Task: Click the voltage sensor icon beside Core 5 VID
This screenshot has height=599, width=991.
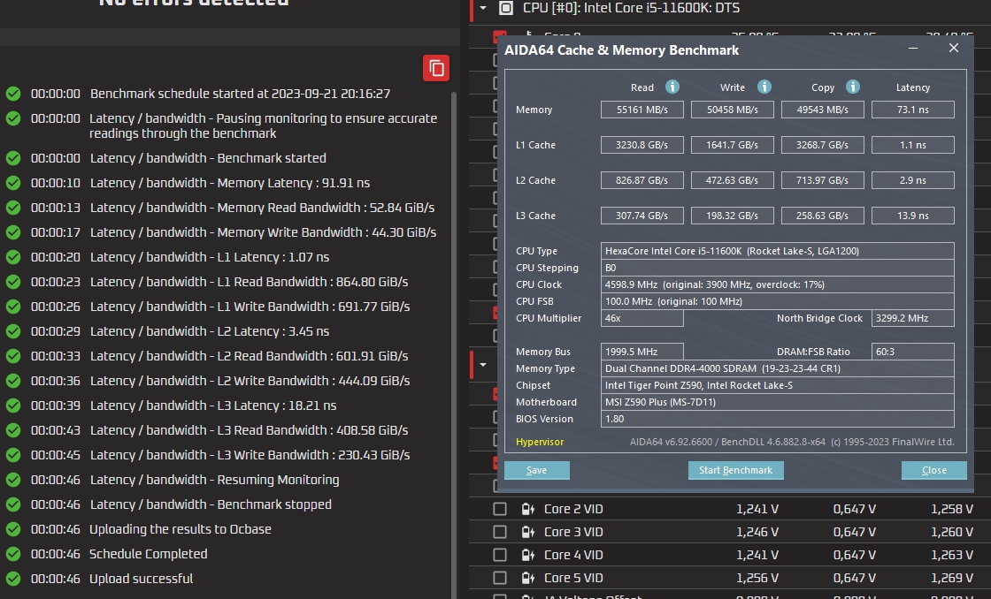Action: 526,577
